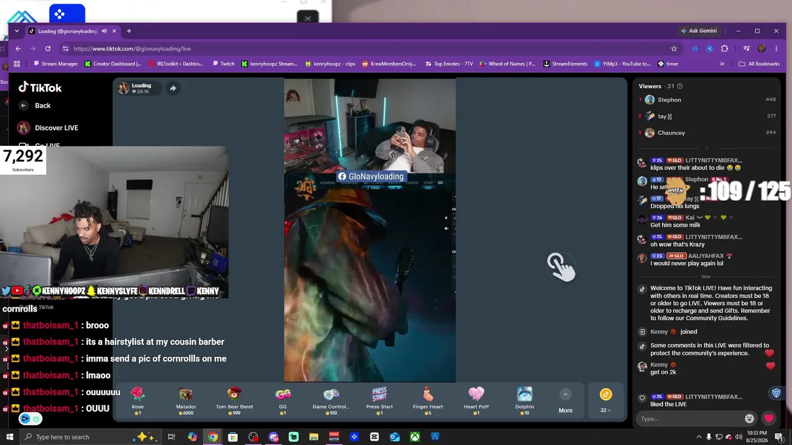
Task: Open the Chrome three-dot menu
Action: click(776, 48)
